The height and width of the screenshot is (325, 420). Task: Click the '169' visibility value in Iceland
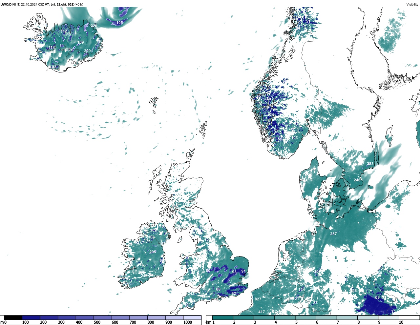click(80, 42)
